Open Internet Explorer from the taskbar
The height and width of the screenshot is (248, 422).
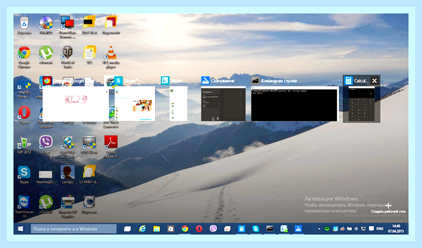(x=142, y=229)
